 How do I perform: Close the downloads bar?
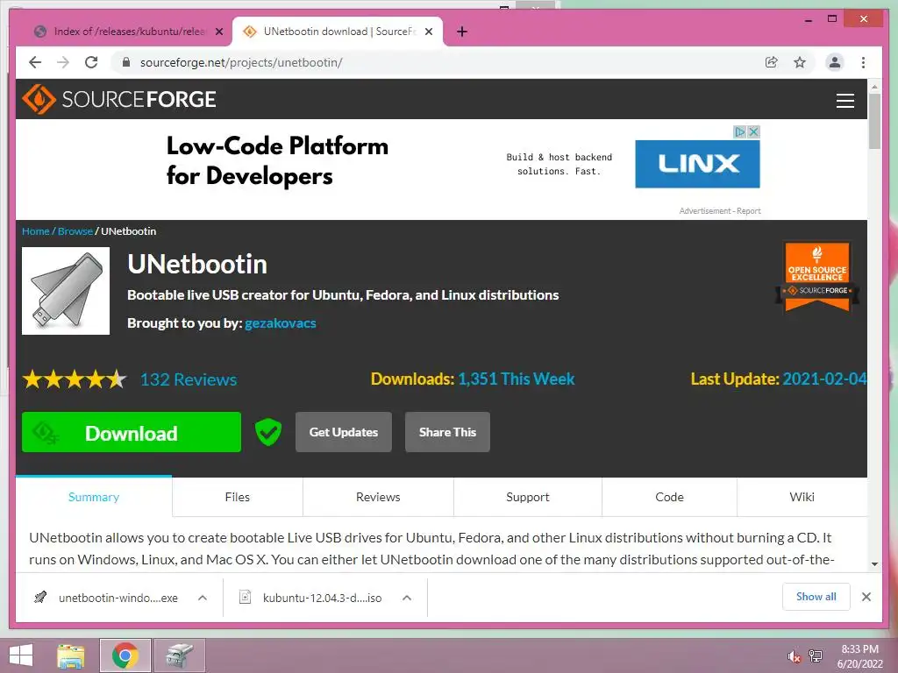click(866, 597)
